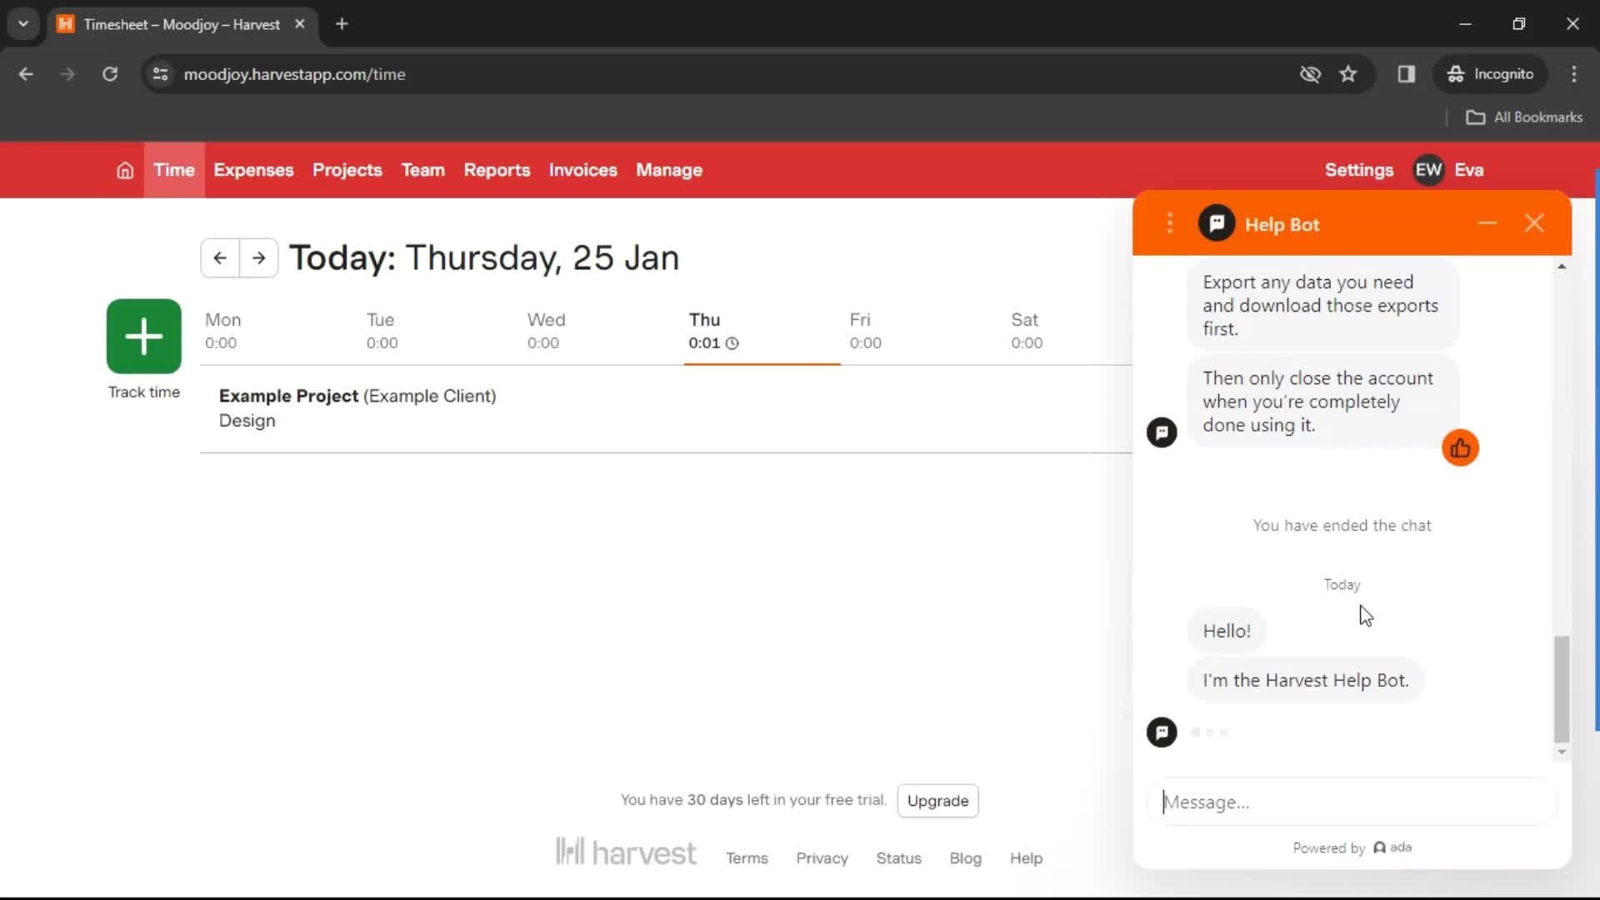Go to previous day arrow
The image size is (1600, 900).
click(x=220, y=258)
